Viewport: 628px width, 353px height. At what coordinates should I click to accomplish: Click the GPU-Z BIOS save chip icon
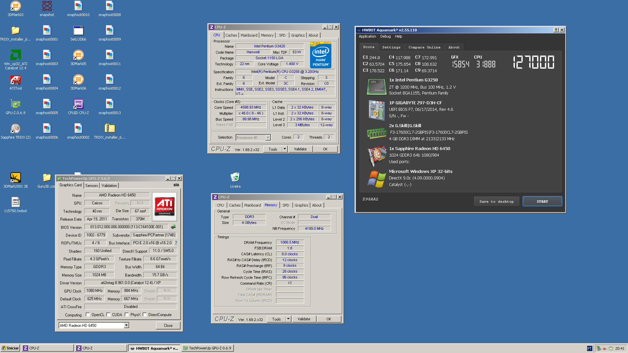coord(173,227)
